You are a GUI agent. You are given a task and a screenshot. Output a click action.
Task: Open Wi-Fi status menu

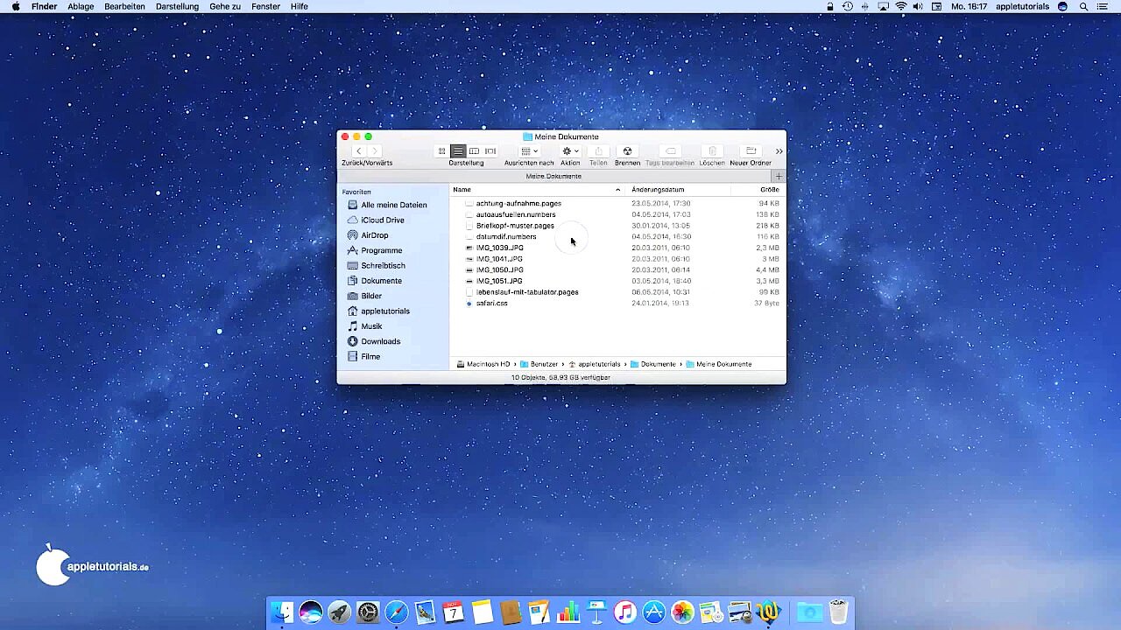coord(901,6)
